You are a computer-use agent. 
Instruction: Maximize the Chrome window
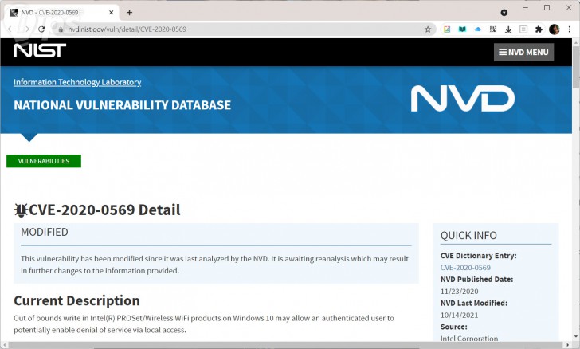pyautogui.click(x=547, y=8)
